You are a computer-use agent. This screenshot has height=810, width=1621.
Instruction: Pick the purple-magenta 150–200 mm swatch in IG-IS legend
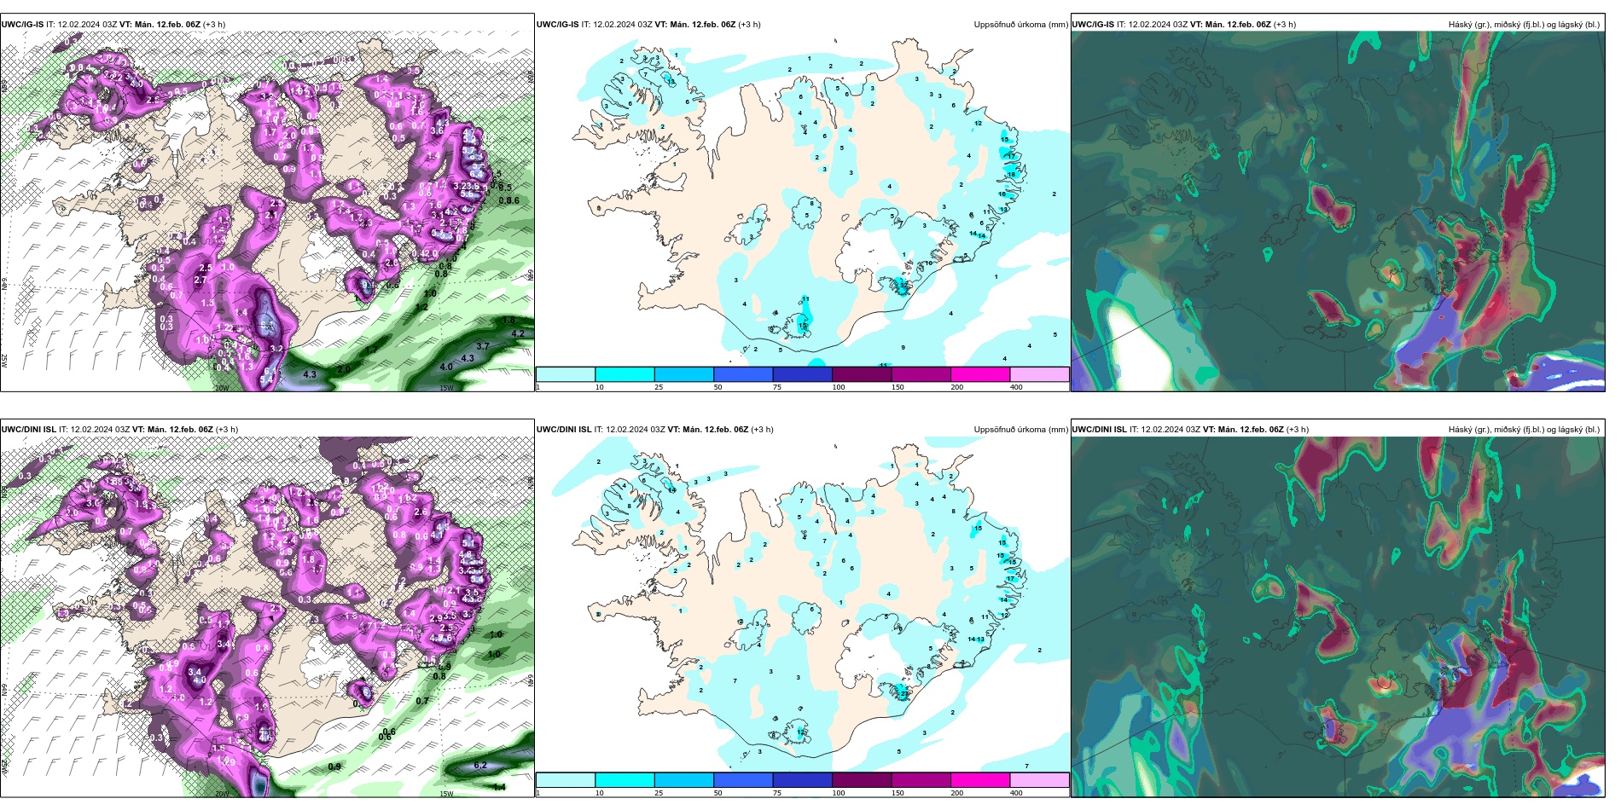(921, 374)
